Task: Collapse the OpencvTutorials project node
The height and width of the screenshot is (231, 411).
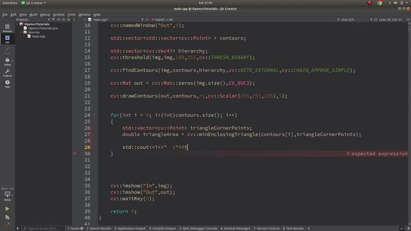Action: 17,24
